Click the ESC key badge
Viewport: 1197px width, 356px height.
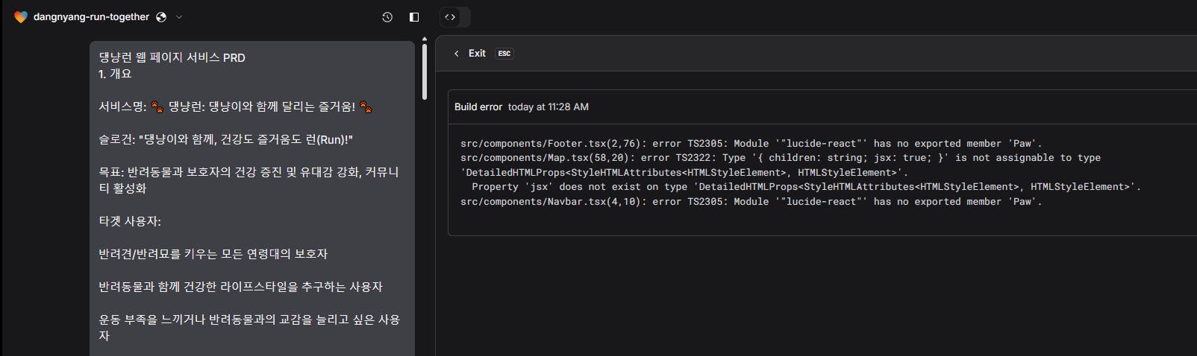tap(504, 54)
